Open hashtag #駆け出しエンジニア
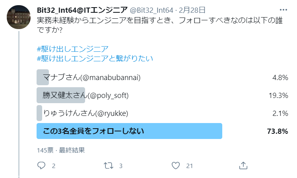This screenshot has width=297, height=178. (72, 49)
